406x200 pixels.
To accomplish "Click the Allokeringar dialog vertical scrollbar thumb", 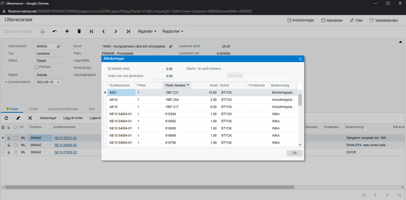I will [x=300, y=99].
